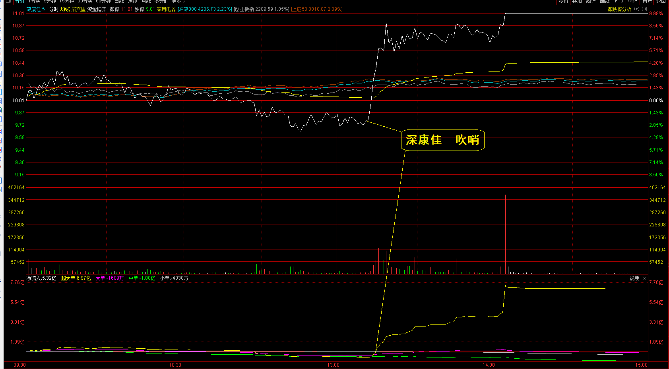The image size is (669, 369).
Task: Click the tallest volume bar after 14:00
Action: [x=505, y=234]
